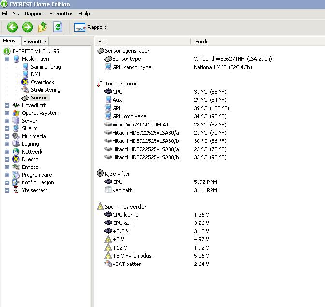
Task: Go back with the green left arrow
Action: [x=12, y=27]
